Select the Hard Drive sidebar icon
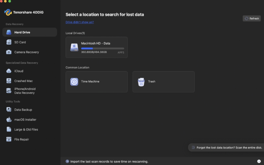 [x=9, y=32]
